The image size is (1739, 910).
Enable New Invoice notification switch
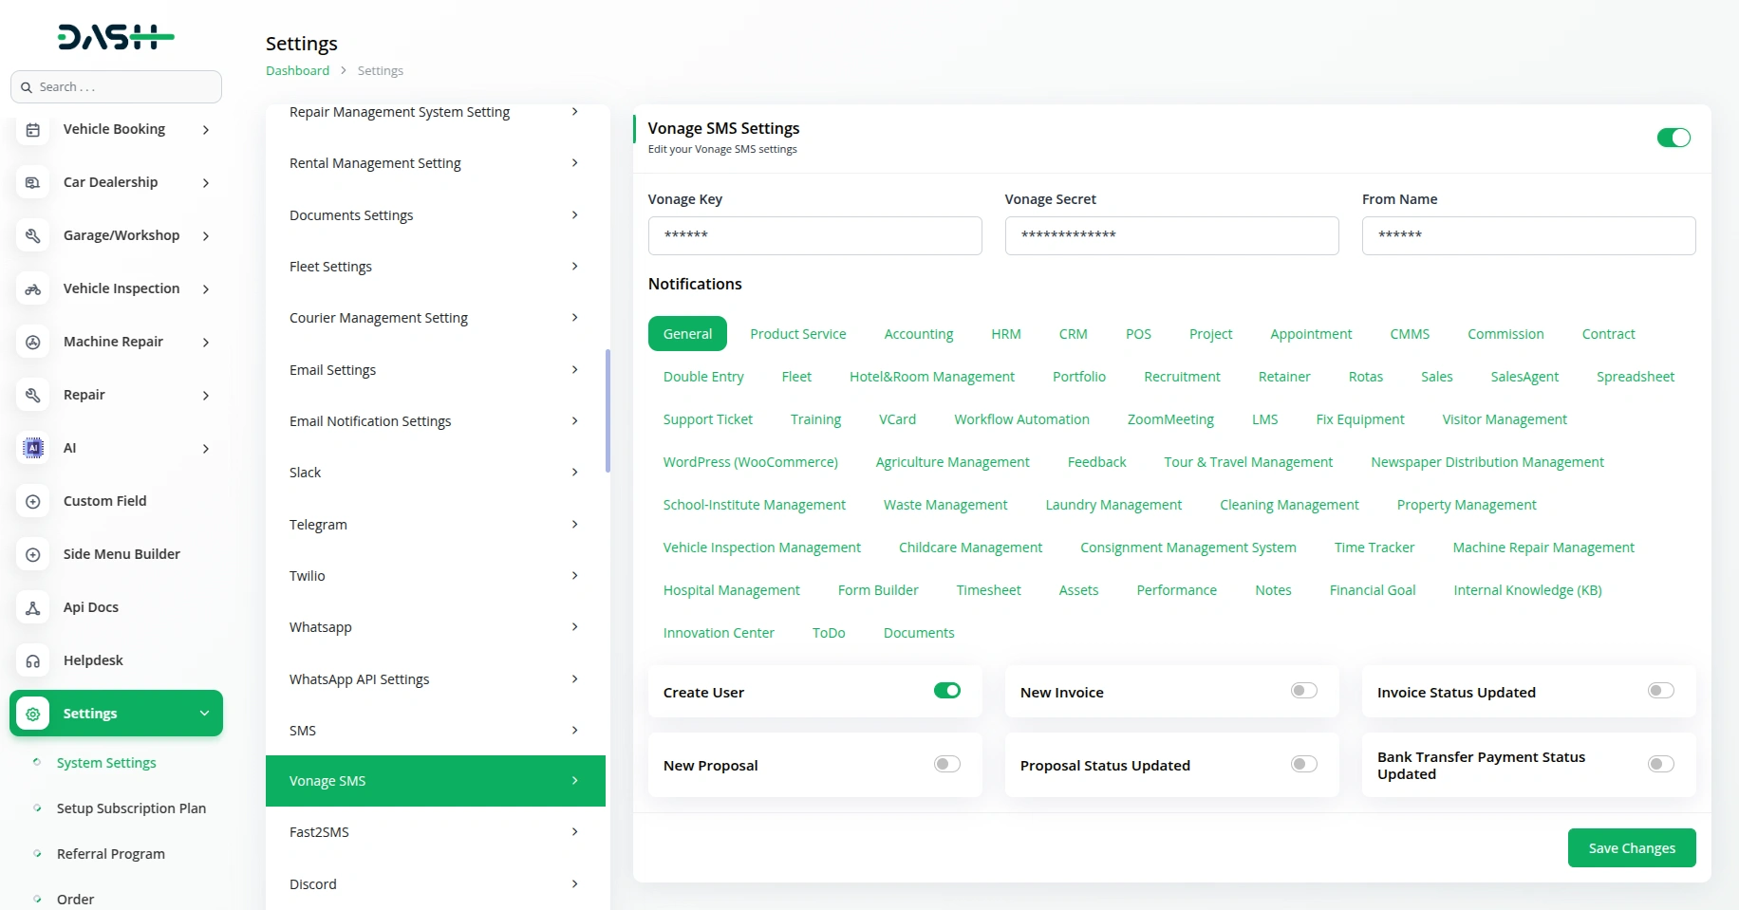[x=1303, y=691]
